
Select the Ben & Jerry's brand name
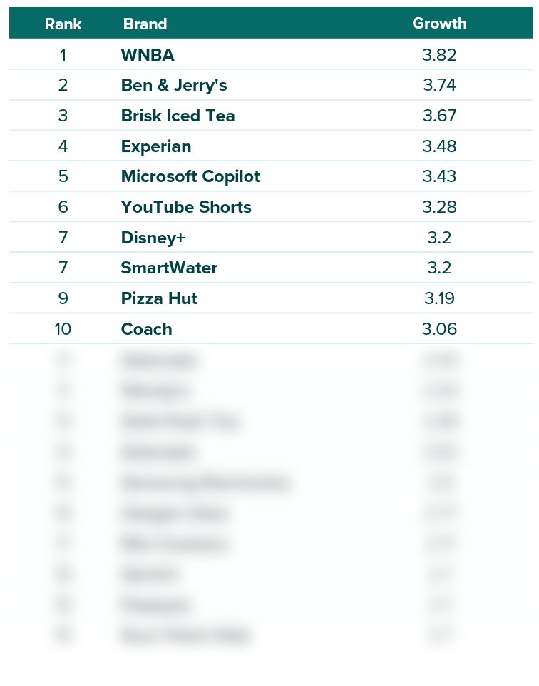(174, 85)
